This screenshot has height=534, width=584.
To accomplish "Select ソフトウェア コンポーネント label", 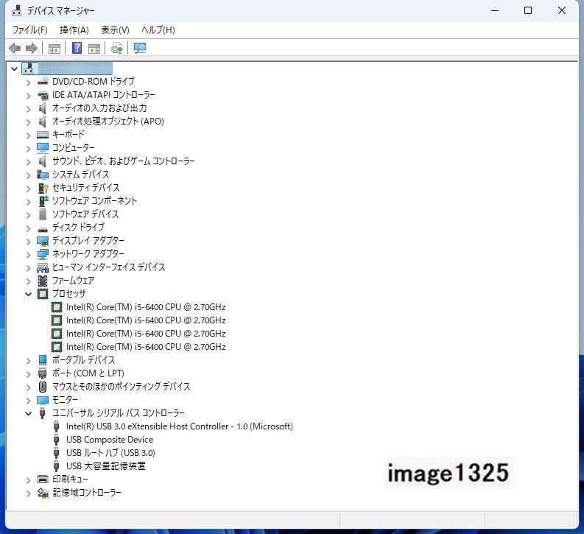I will coord(94,201).
